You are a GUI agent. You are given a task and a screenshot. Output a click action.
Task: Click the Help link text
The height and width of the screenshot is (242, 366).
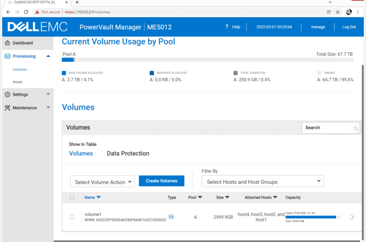point(236,27)
